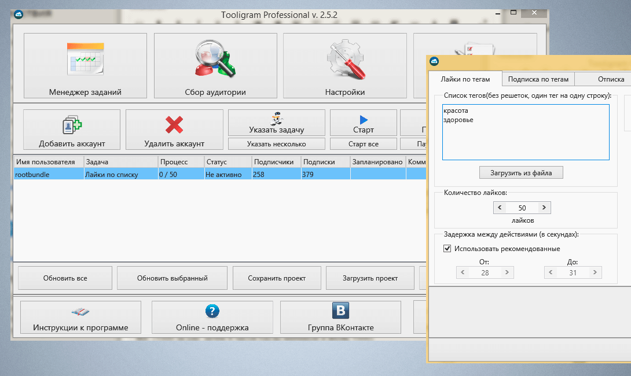The height and width of the screenshot is (376, 631).
Task: Click the 258 subscribers cell
Action: (277, 174)
